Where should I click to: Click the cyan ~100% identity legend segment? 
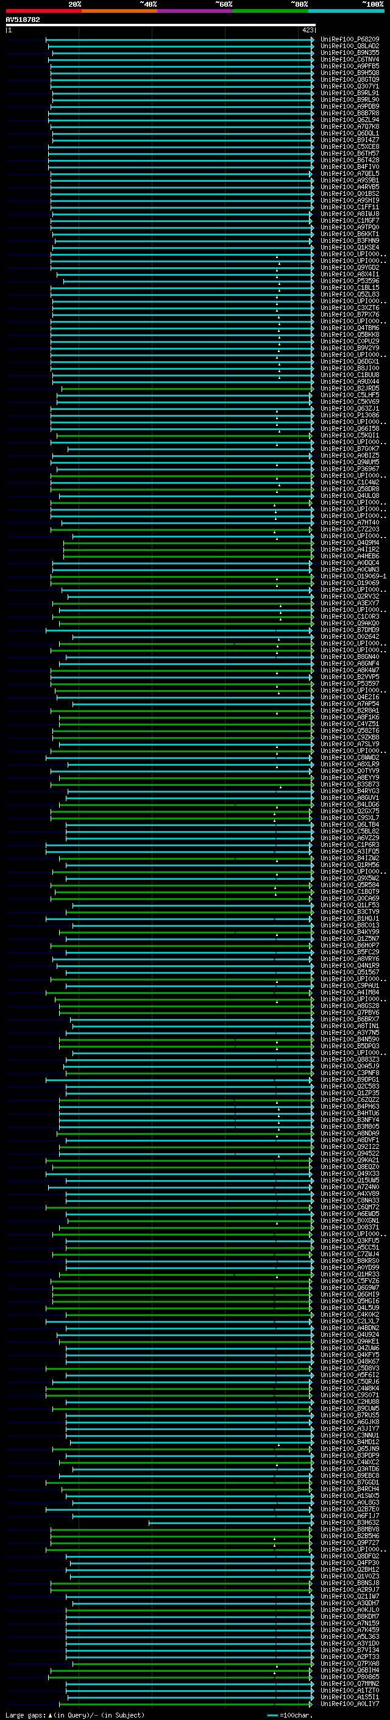click(x=346, y=11)
